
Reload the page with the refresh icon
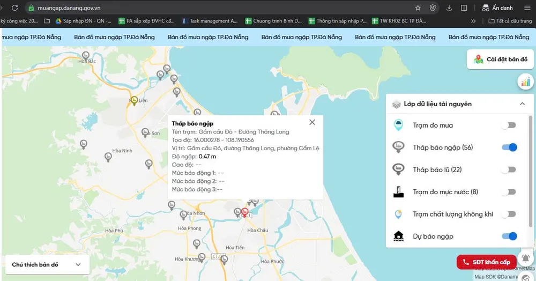(x=14, y=8)
